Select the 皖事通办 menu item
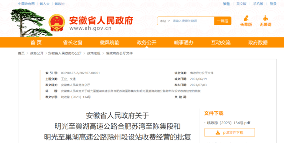Viewport: 284px width, 143px height. (x=184, y=43)
